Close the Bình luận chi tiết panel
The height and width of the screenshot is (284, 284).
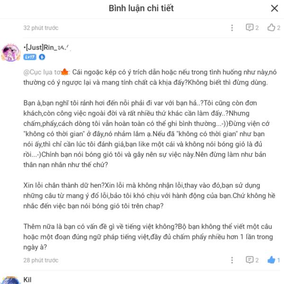pyautogui.click(x=275, y=9)
